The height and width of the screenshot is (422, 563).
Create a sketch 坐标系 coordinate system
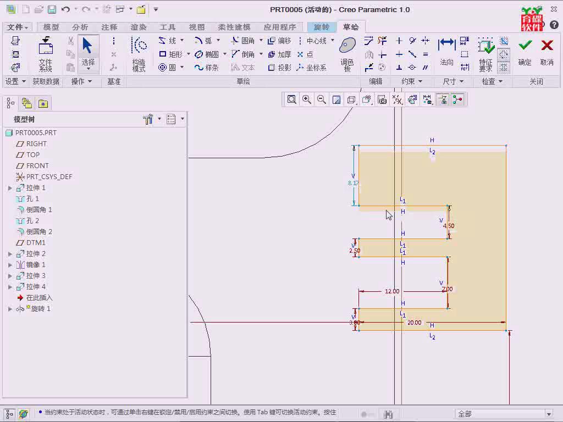312,68
